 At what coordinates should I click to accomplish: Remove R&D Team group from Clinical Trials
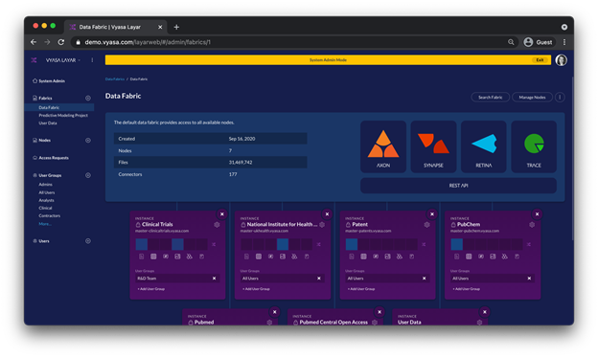pyautogui.click(x=214, y=279)
